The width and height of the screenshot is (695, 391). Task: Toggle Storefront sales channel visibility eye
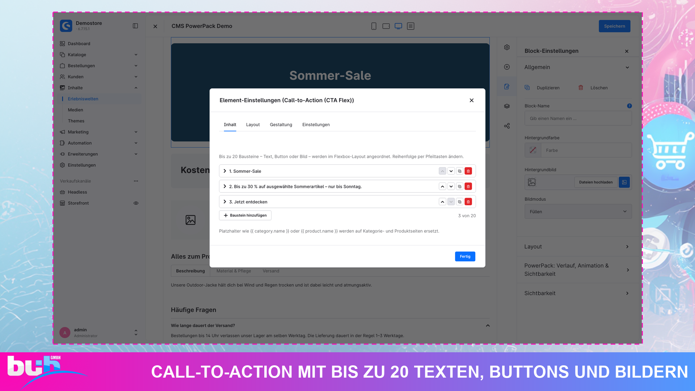[136, 203]
